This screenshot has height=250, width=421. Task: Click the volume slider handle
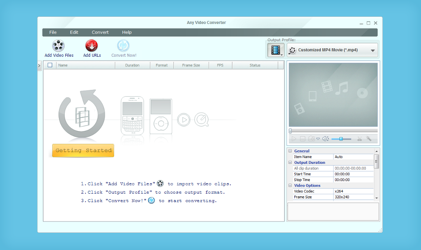tap(341, 139)
